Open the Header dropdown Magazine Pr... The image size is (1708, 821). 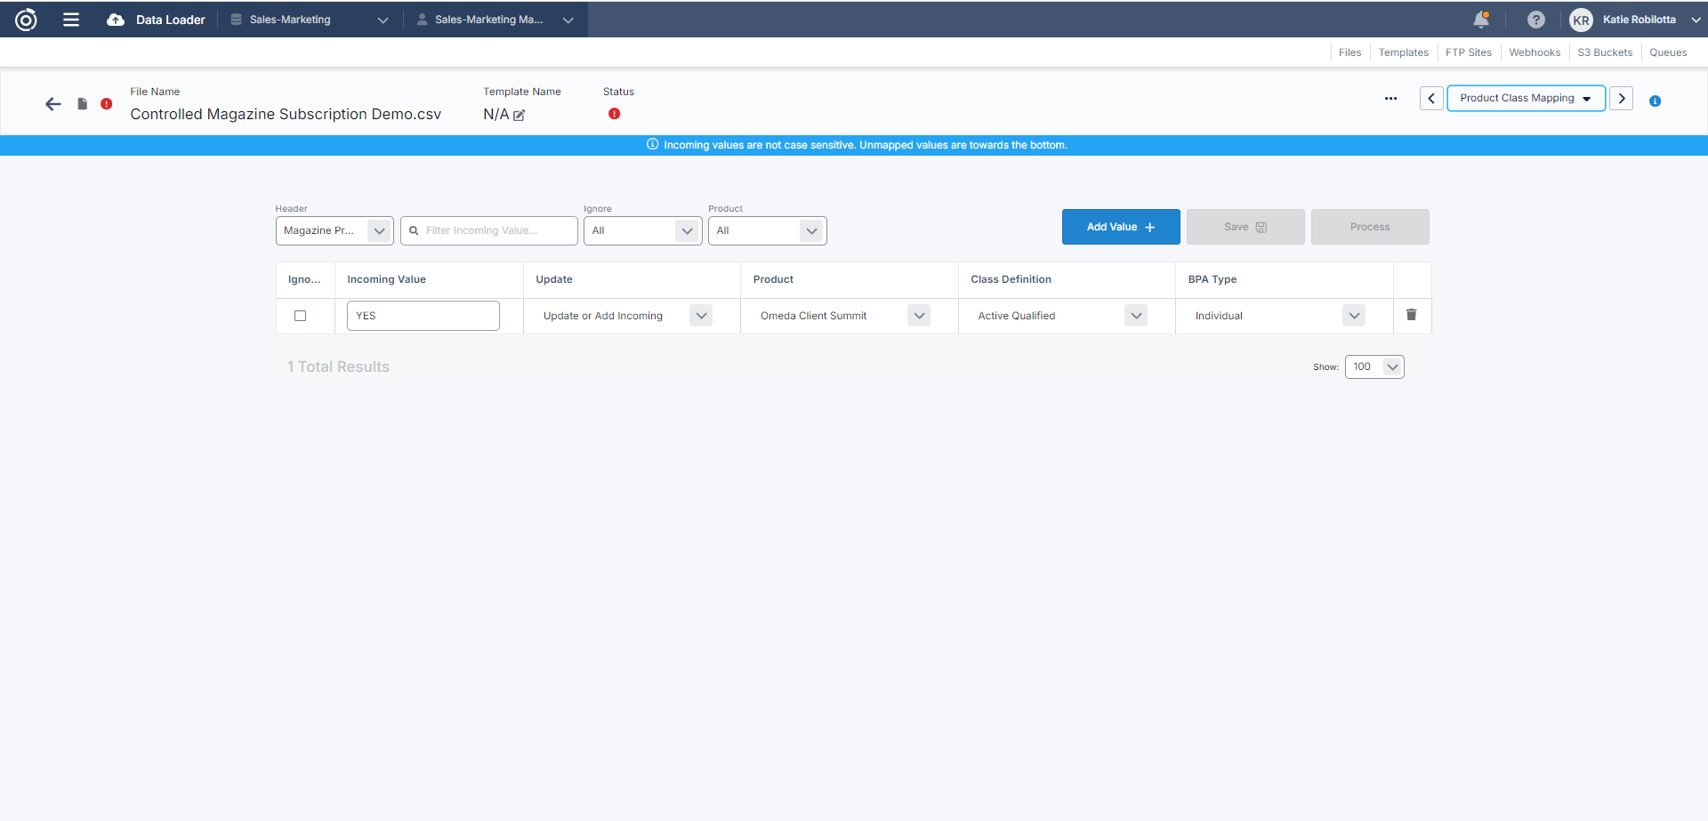tap(334, 231)
